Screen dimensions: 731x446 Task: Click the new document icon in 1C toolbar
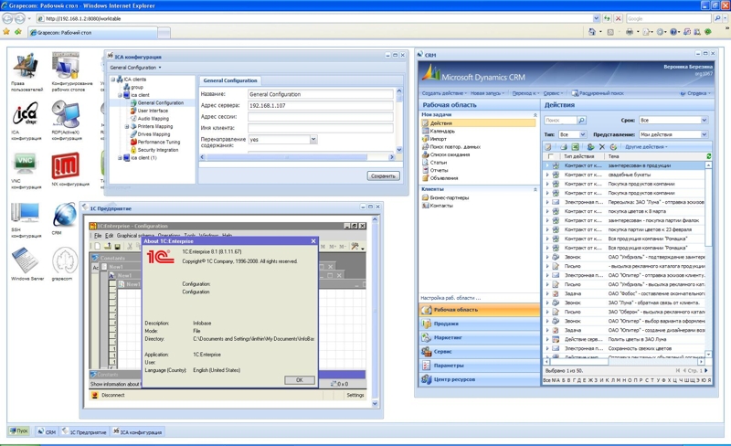(97, 246)
